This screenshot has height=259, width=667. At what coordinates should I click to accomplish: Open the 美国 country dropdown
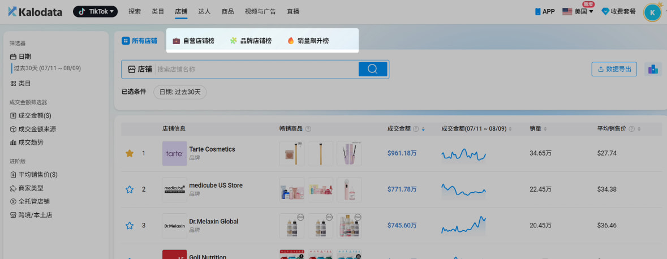click(577, 11)
